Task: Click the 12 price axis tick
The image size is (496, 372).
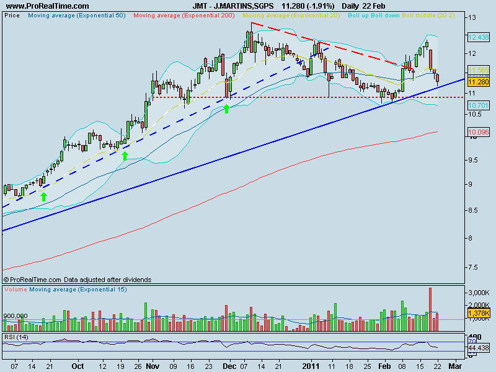Action: click(x=472, y=53)
